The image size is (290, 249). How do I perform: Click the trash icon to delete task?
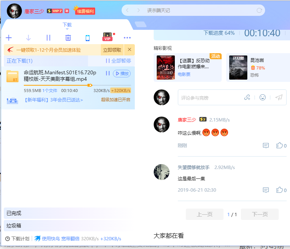[68, 38]
